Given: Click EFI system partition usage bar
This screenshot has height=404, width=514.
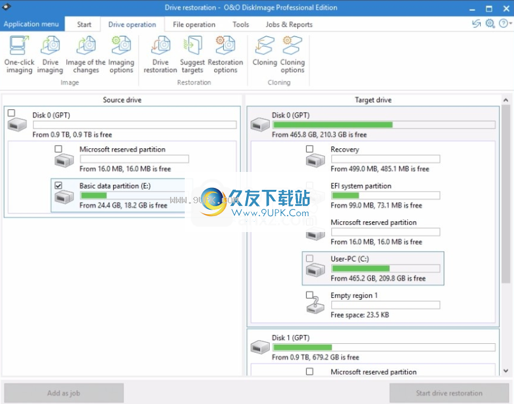Looking at the screenshot, I should pyautogui.click(x=385, y=196).
